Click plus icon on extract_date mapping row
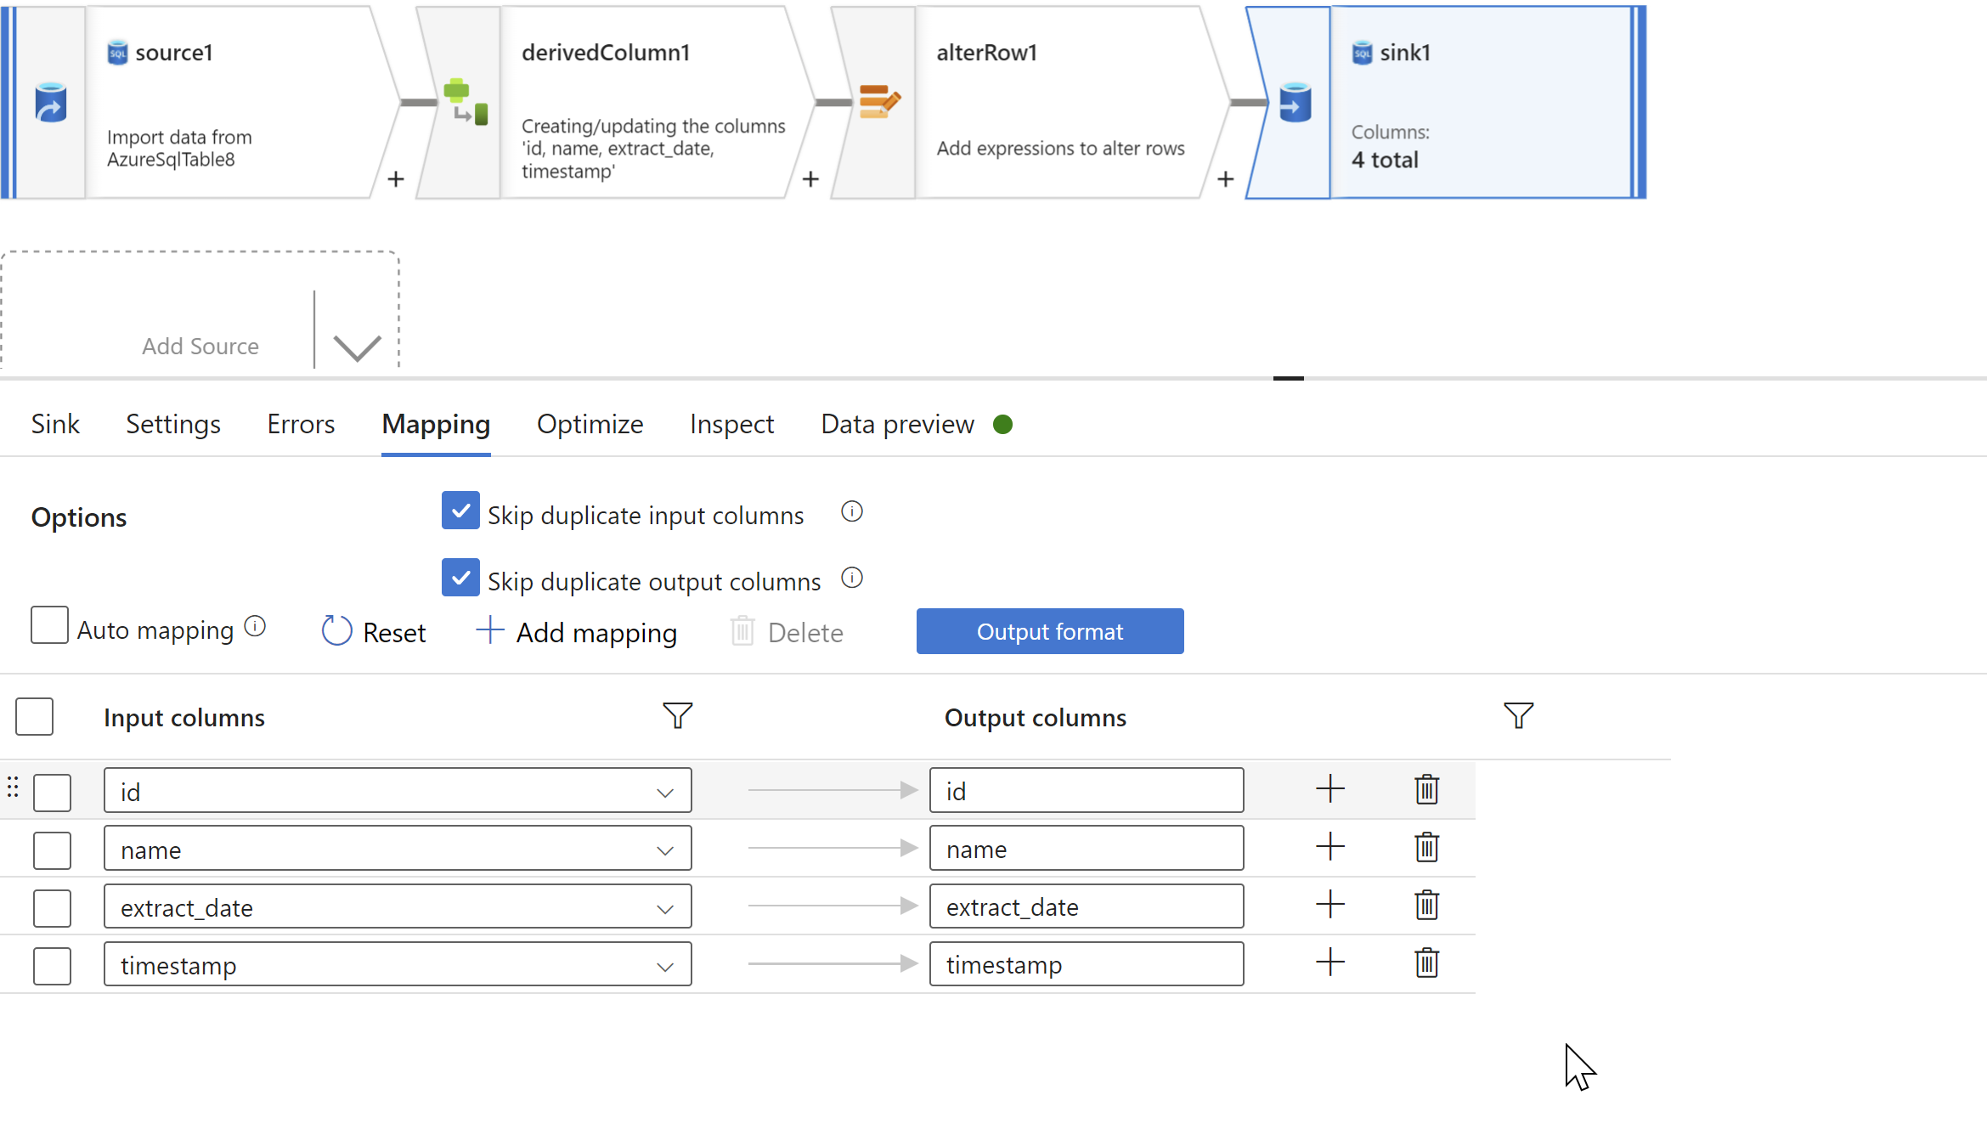The image size is (1987, 1146). [1329, 905]
